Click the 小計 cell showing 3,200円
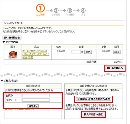 click(106, 51)
